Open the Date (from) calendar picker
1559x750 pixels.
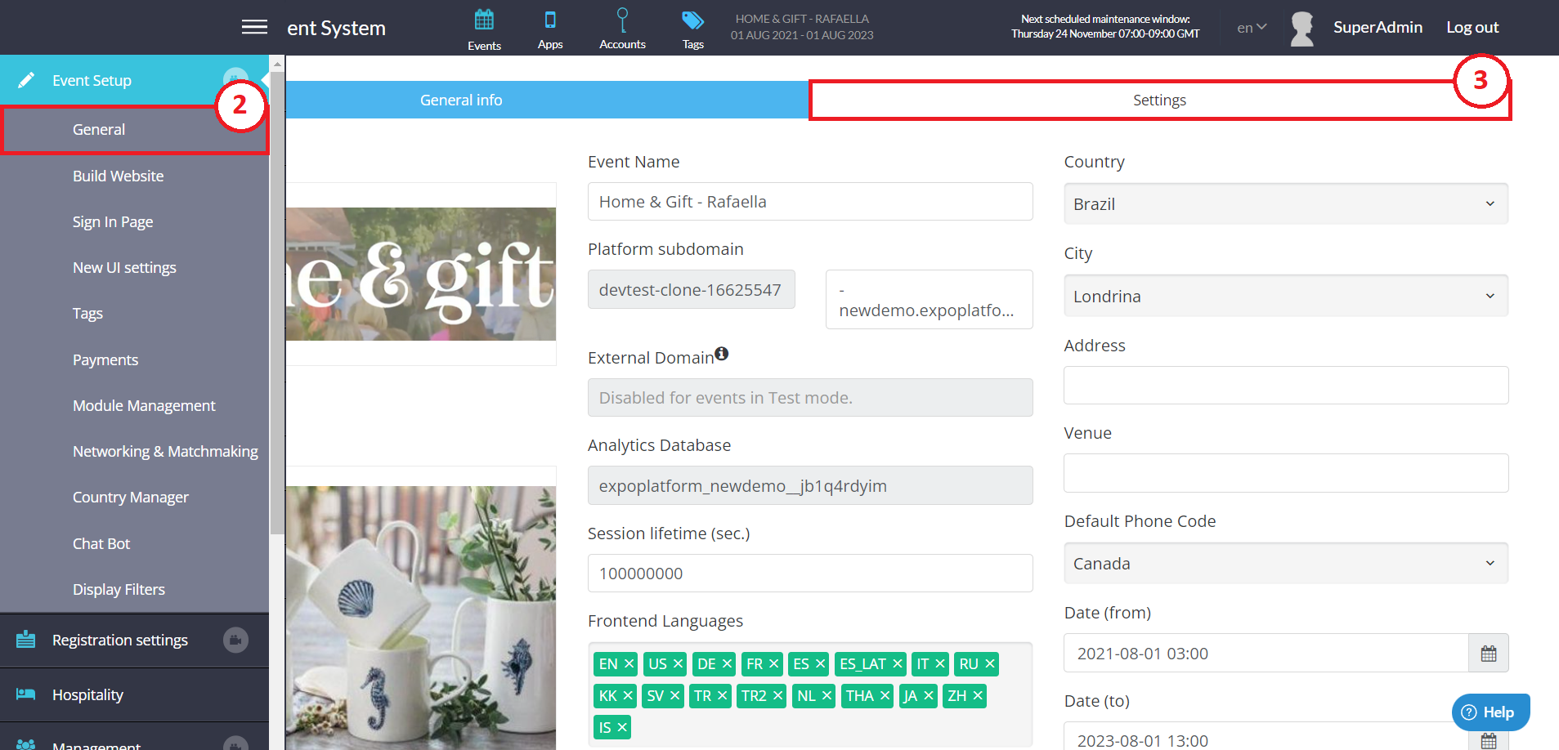[1488, 654]
